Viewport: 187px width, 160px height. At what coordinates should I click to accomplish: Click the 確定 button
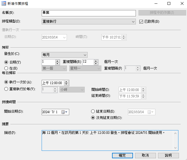122,155
